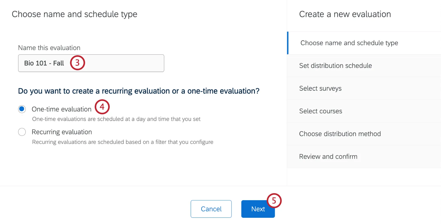Enable recurring evaluations via its radio button
This screenshot has width=441, height=224.
tap(22, 132)
